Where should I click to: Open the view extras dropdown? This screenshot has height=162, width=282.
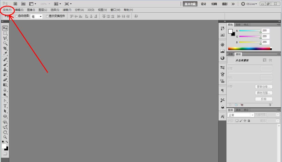click(x=33, y=4)
